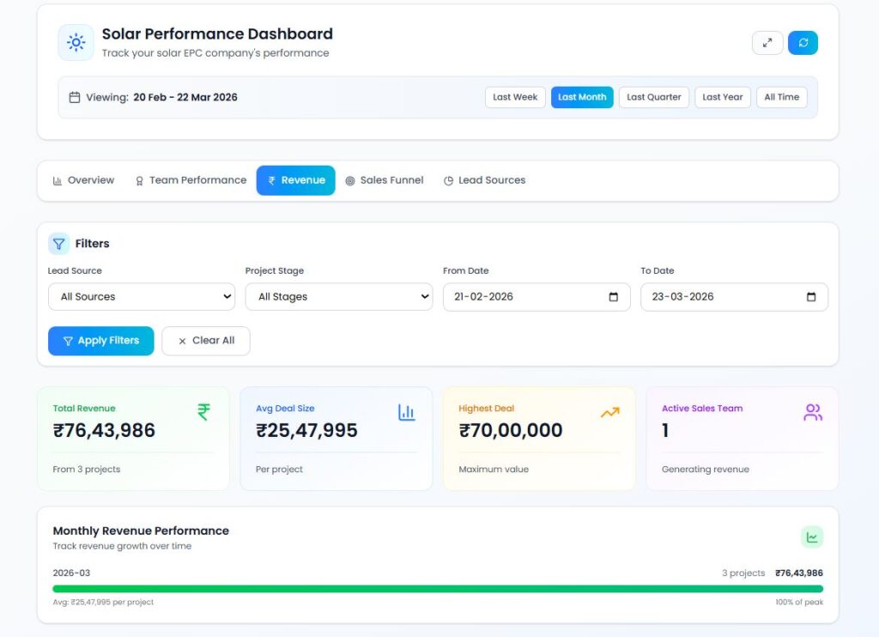Screen dimensions: 879x637
Task: Click the funnel Filters icon
Action: [58, 244]
